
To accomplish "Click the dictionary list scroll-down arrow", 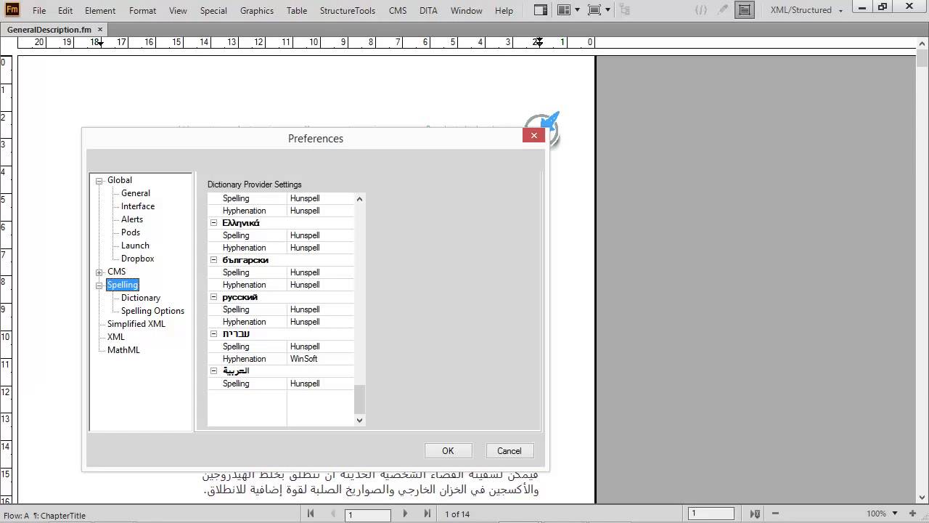I will coord(359,420).
